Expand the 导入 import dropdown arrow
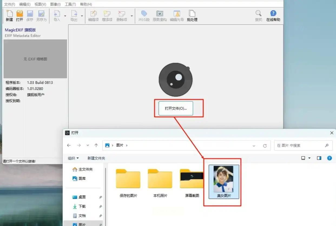Image resolution: width=336 pixels, height=226 pixels. pos(65,16)
